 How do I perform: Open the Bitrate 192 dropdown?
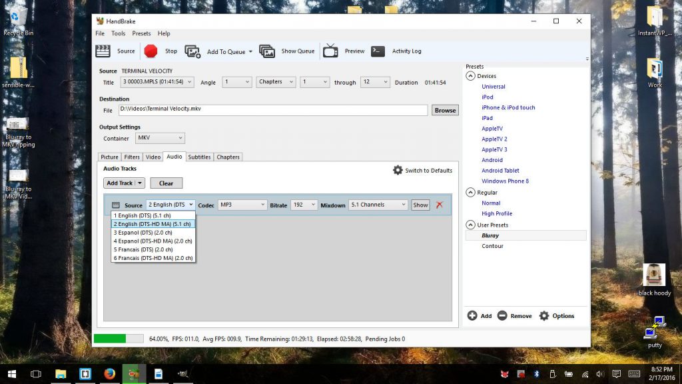point(304,205)
